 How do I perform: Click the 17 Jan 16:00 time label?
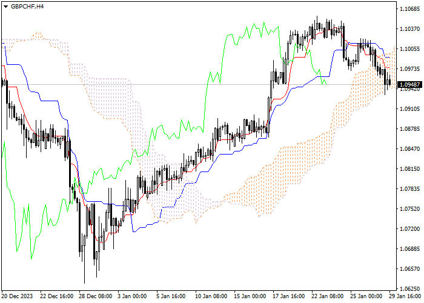pyautogui.click(x=290, y=296)
